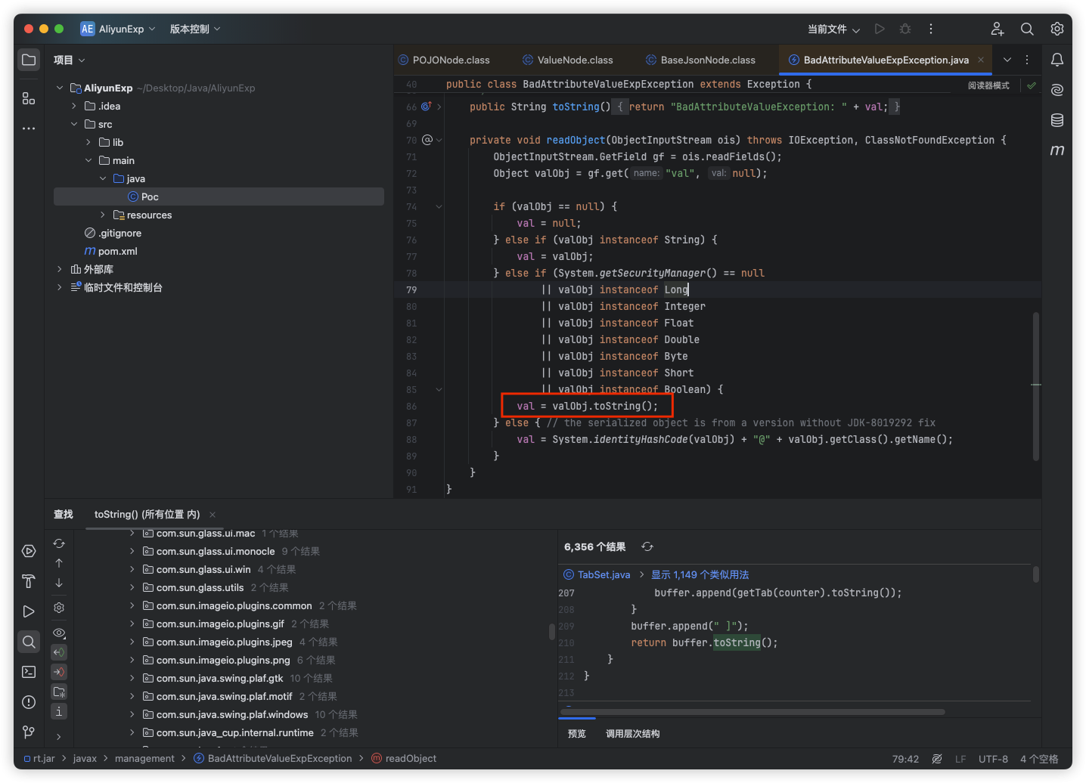The image size is (1086, 783).
Task: Open the AI Assistant spiral icon
Action: point(1057,90)
